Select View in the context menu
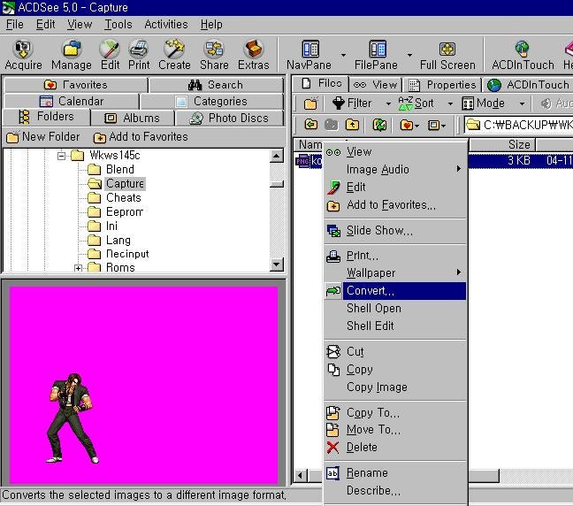This screenshot has height=506, width=573. click(x=395, y=152)
